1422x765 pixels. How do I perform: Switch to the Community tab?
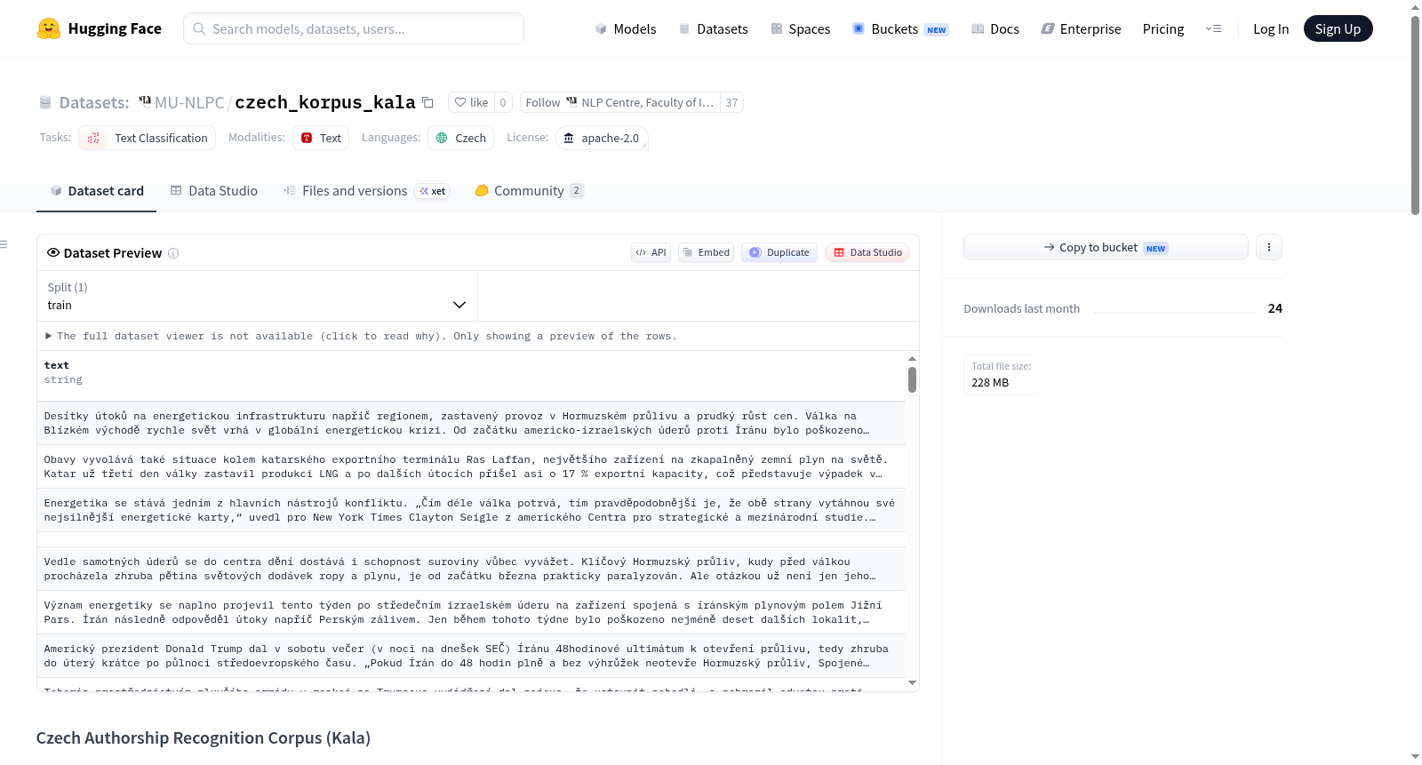click(529, 190)
